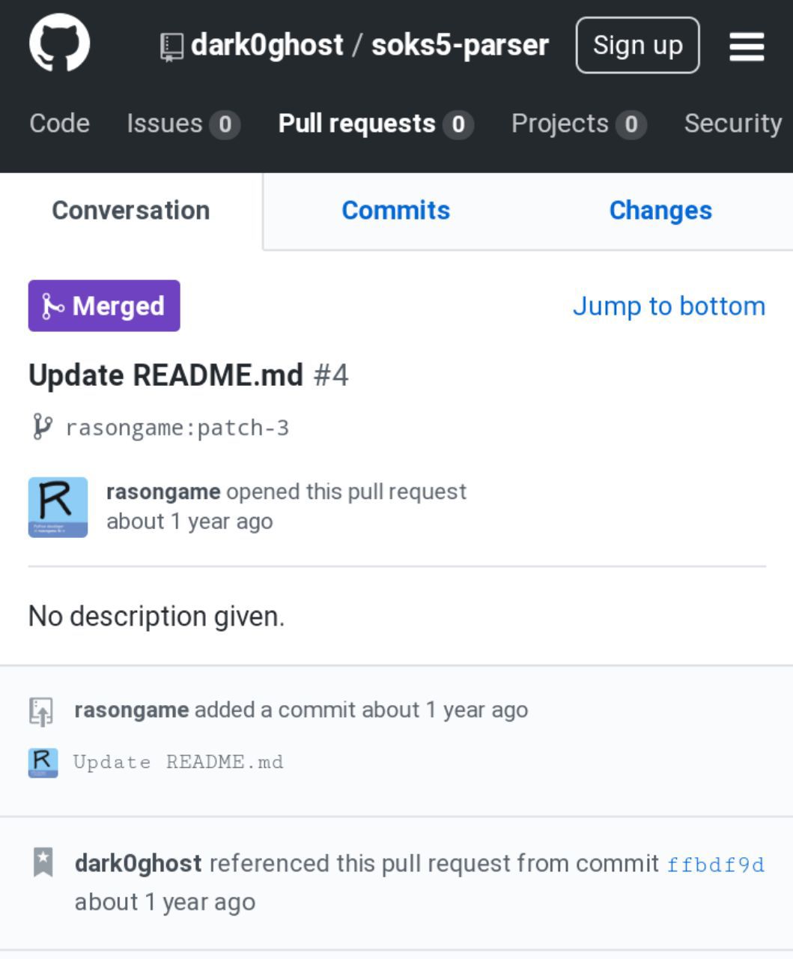Image resolution: width=793 pixels, height=959 pixels.
Task: Click the commit push icon
Action: (41, 711)
